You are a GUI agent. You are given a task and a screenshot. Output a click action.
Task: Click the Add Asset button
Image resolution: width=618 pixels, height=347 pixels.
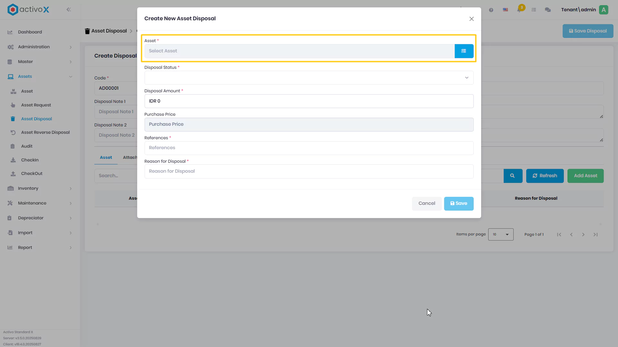585,176
